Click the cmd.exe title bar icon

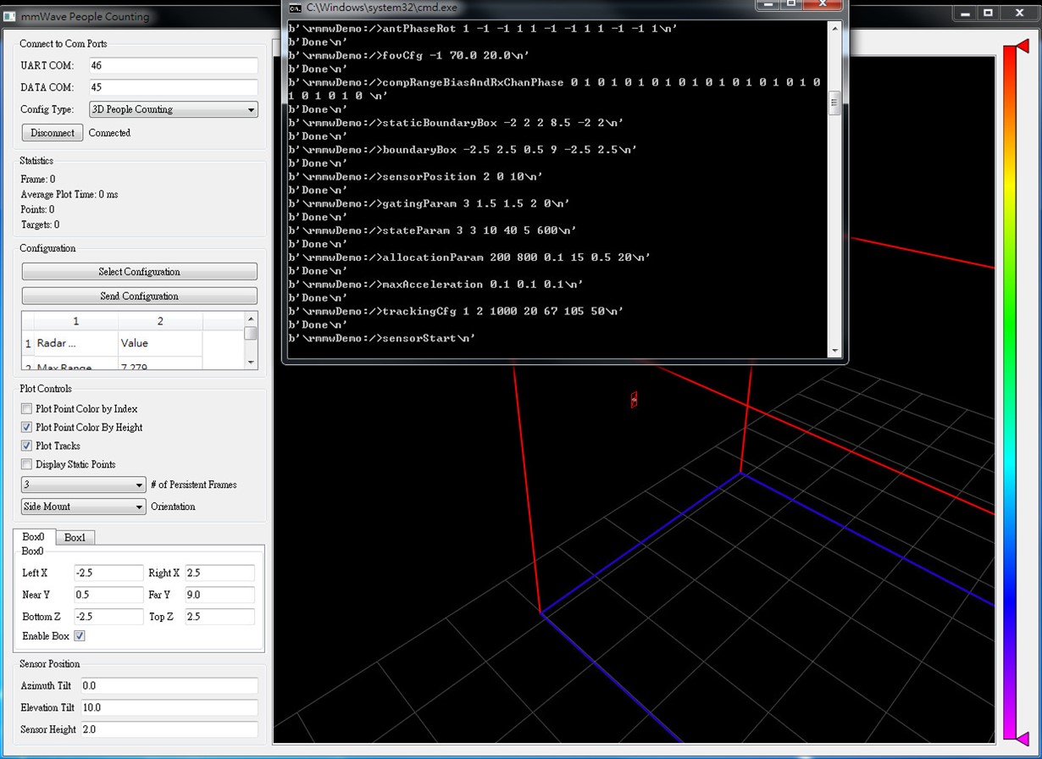pyautogui.click(x=295, y=7)
